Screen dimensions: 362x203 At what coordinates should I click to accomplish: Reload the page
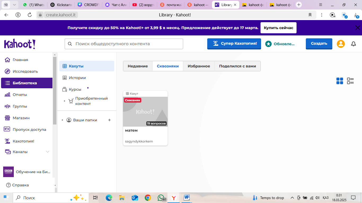point(30,15)
